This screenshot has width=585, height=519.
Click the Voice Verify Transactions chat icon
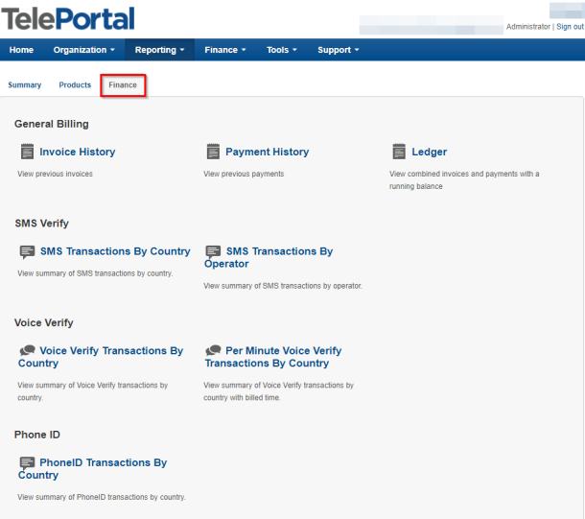click(x=27, y=351)
